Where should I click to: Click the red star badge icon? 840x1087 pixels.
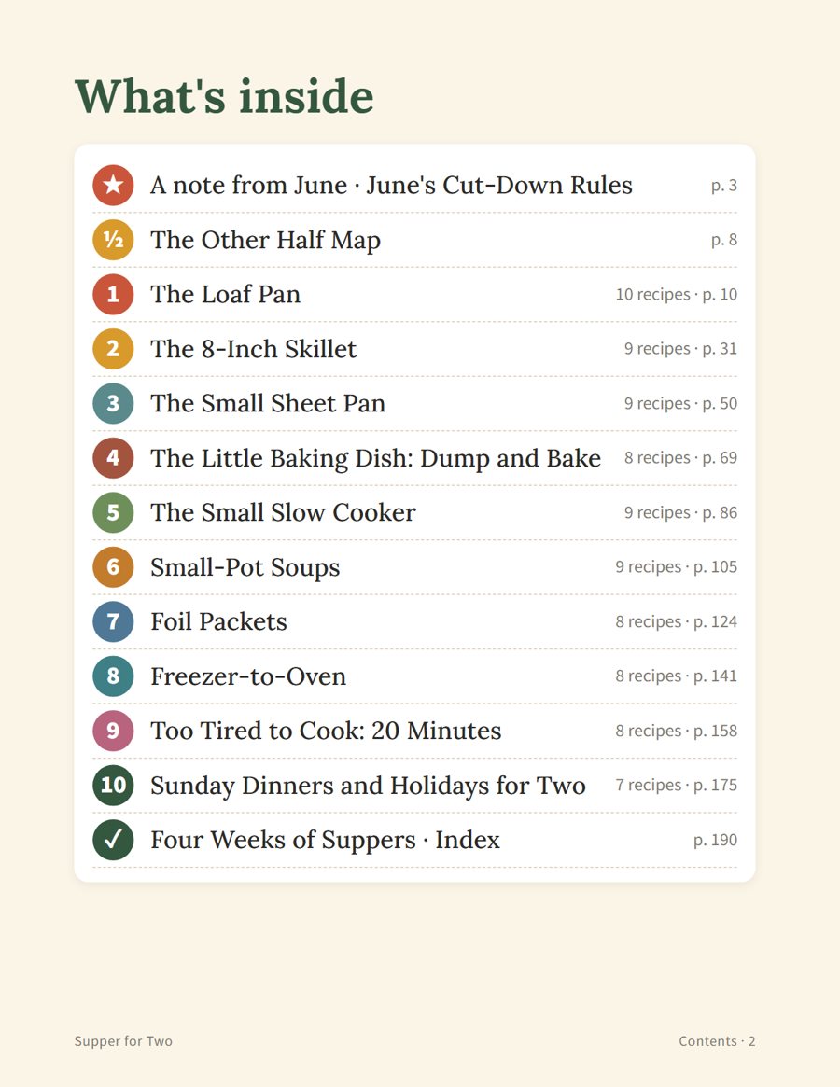point(113,185)
